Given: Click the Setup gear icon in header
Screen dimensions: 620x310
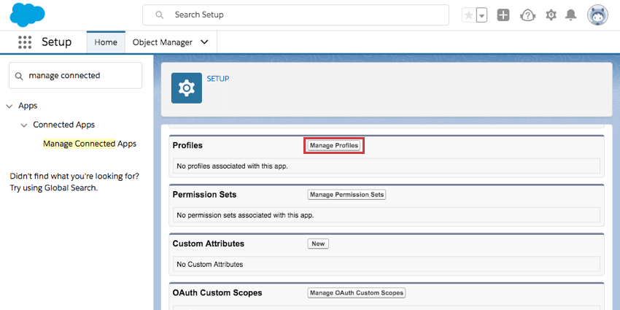Looking at the screenshot, I should click(551, 15).
